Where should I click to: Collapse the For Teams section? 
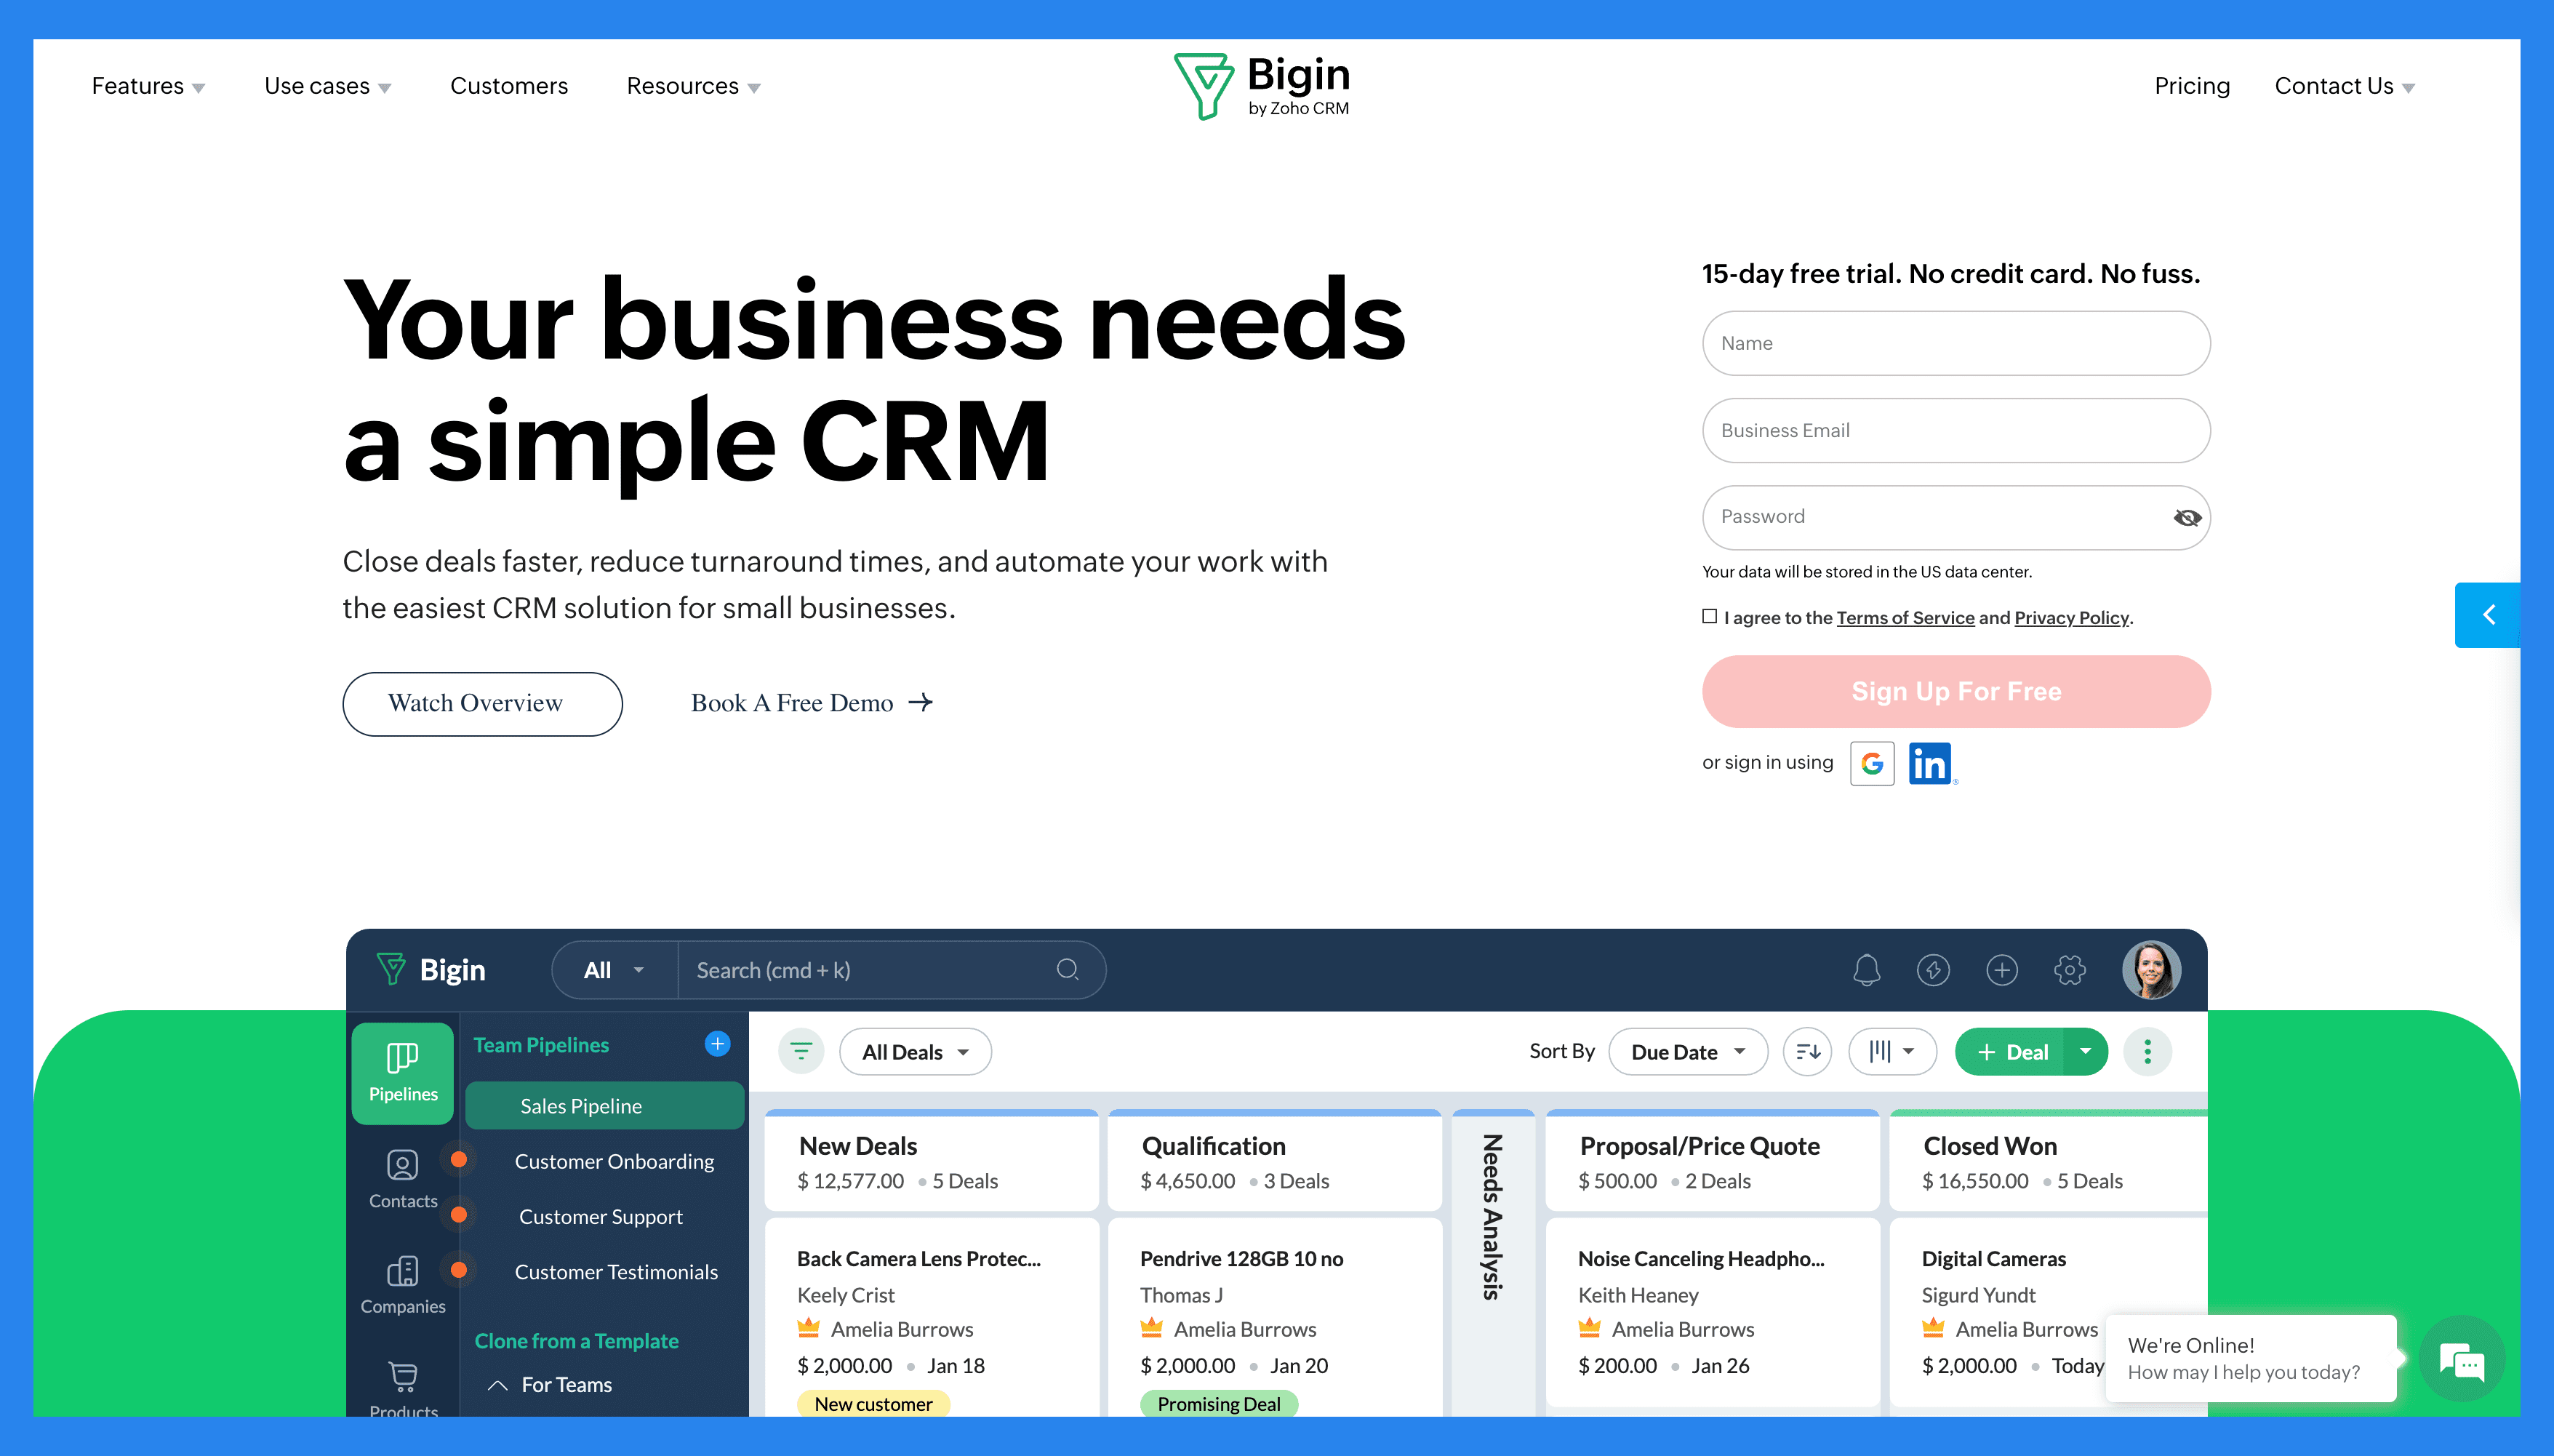coord(497,1385)
